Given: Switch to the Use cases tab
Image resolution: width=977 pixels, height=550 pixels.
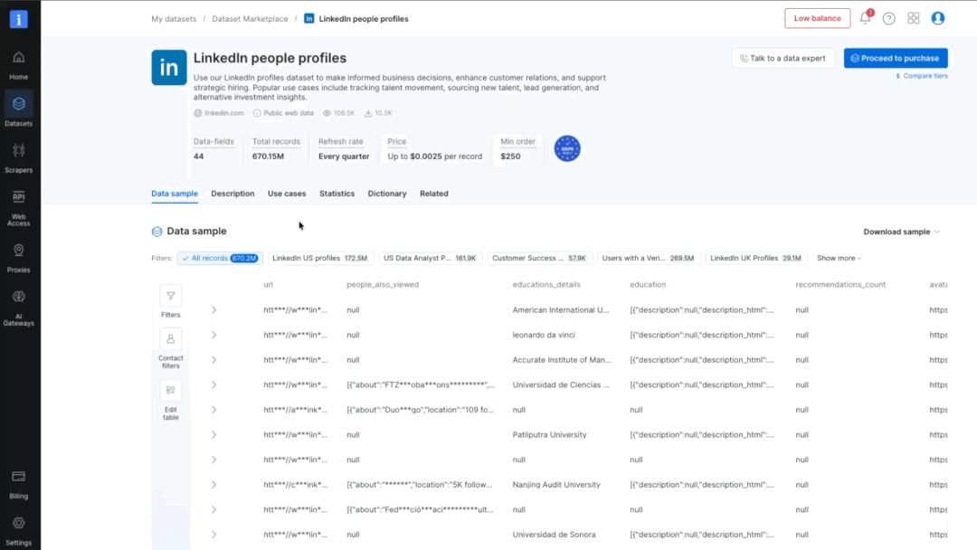Looking at the screenshot, I should pos(287,194).
